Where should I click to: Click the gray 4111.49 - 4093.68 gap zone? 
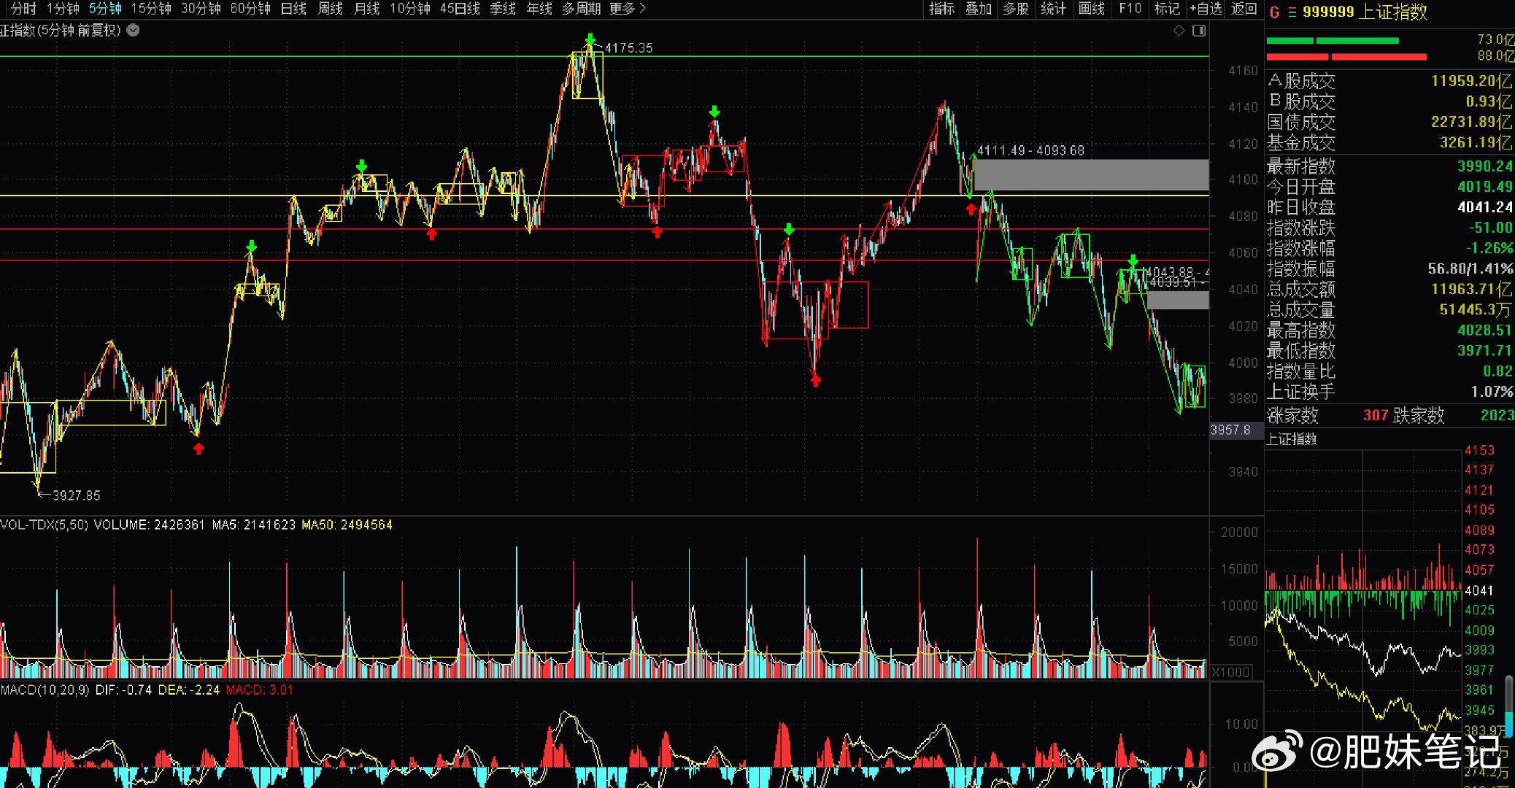[1091, 175]
